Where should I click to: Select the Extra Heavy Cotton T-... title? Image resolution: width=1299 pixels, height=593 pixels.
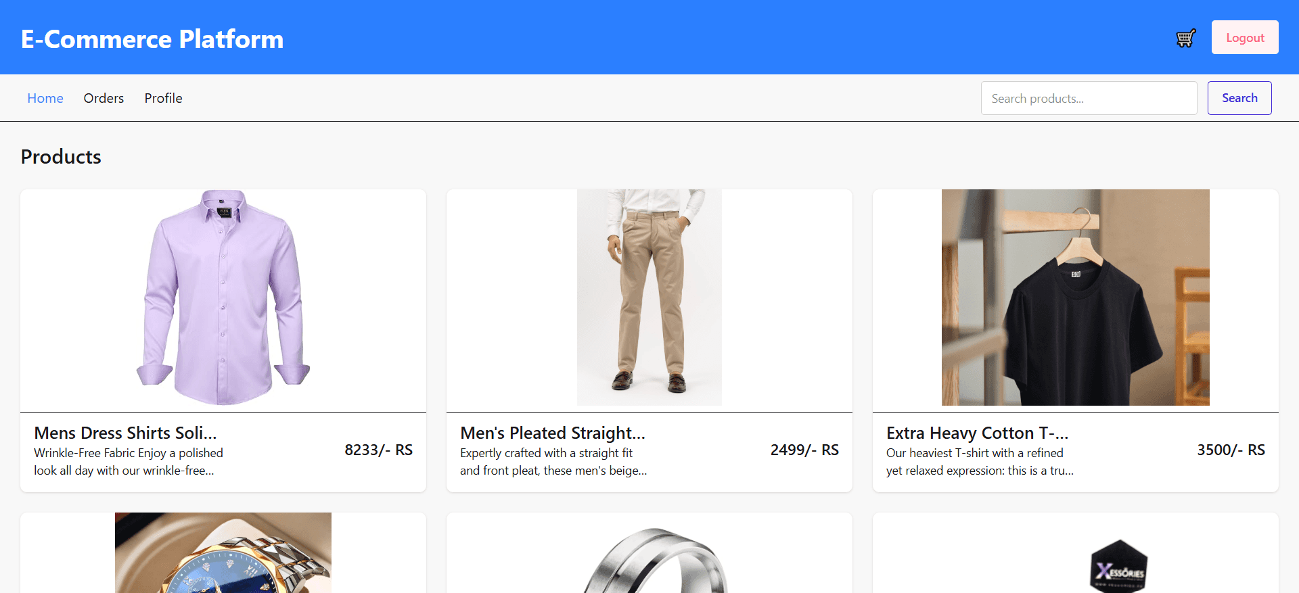[978, 433]
